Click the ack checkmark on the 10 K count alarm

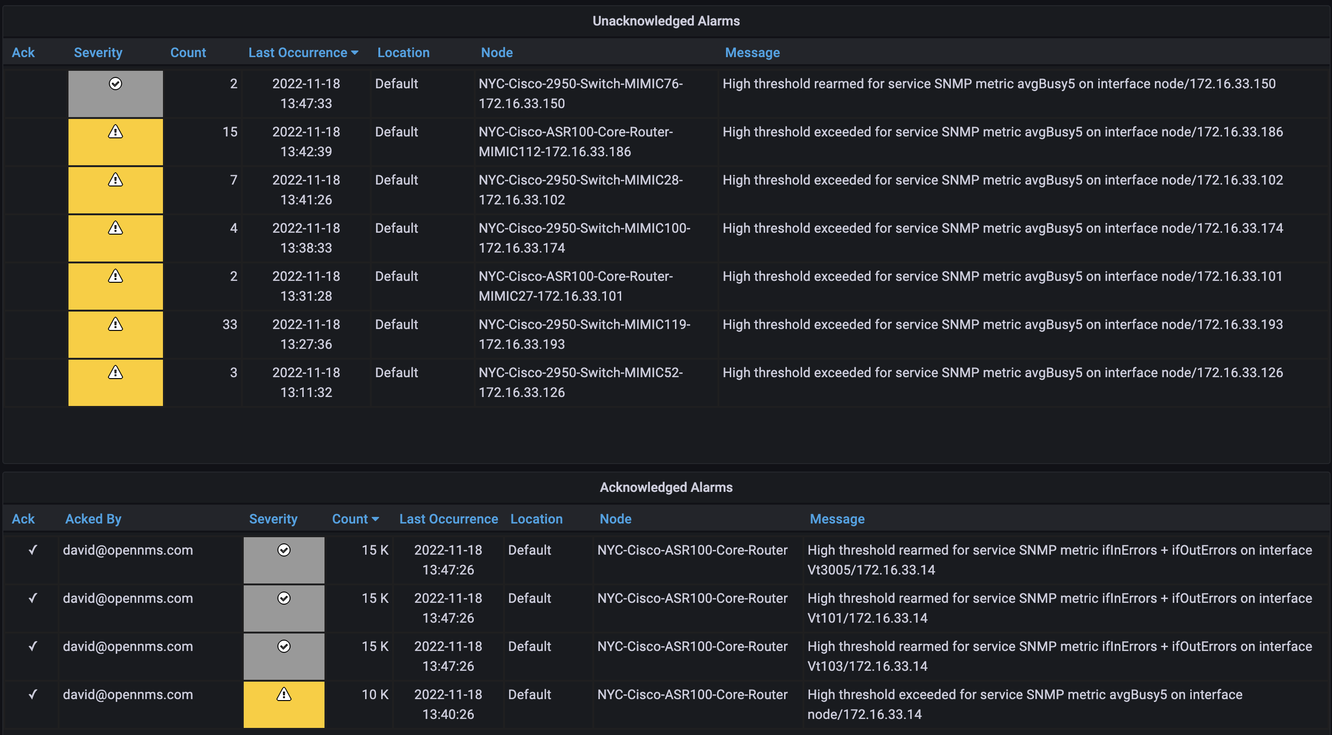(x=33, y=695)
